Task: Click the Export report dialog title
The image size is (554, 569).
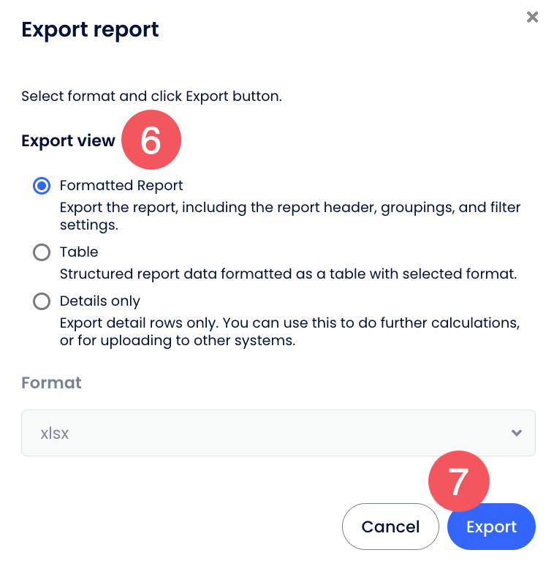Action: (x=90, y=30)
